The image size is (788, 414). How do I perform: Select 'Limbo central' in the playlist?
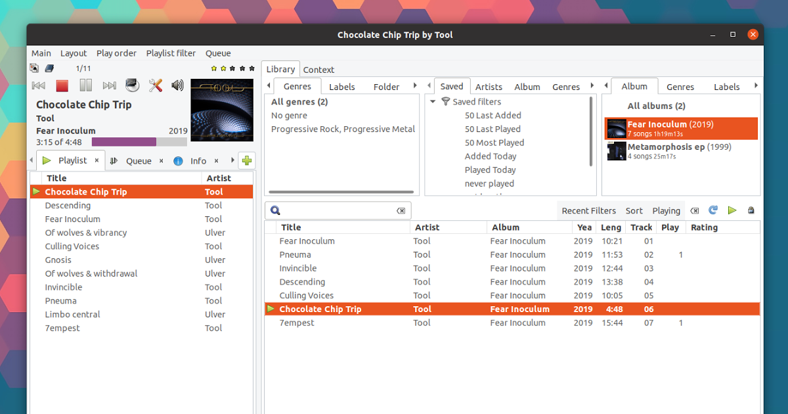(142, 314)
